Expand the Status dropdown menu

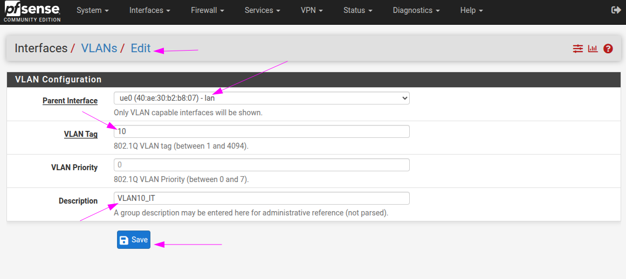click(x=357, y=10)
